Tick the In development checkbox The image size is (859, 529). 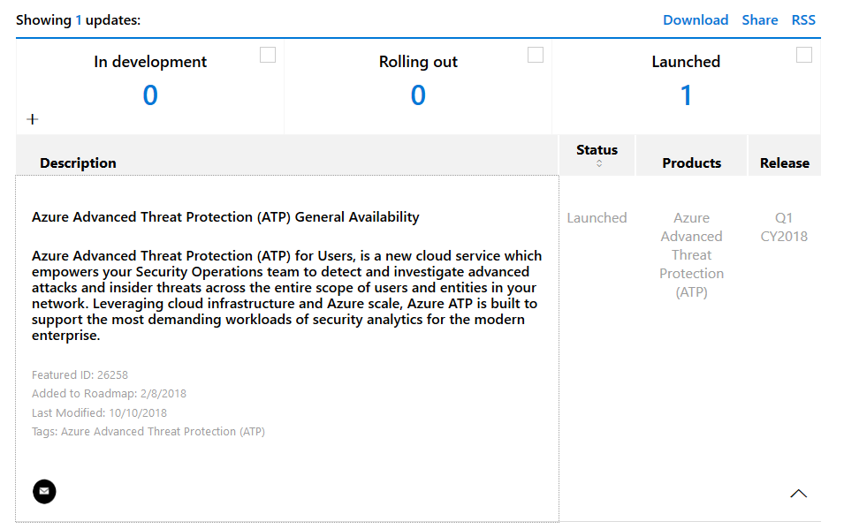[268, 55]
